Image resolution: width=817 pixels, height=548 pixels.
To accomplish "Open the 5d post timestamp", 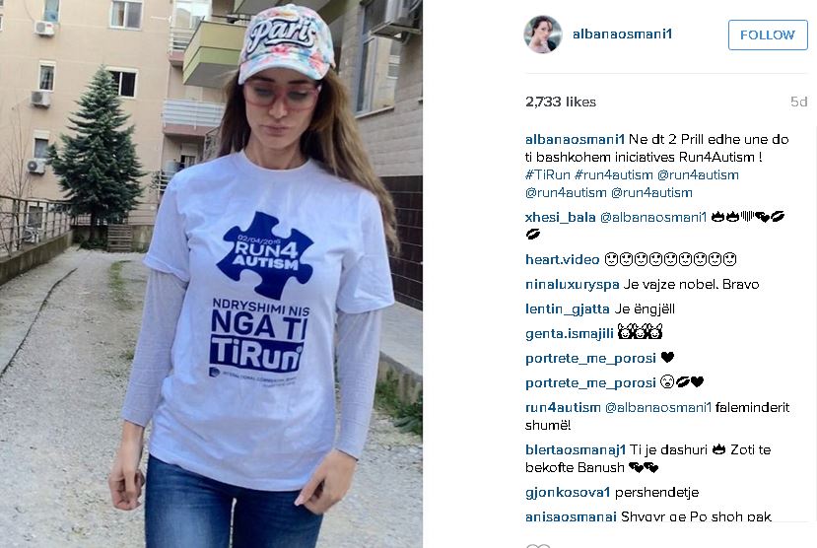I will pyautogui.click(x=798, y=102).
